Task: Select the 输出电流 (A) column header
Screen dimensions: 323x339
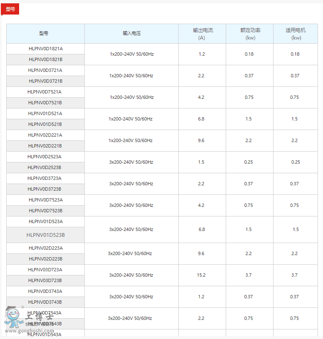Action: click(202, 34)
